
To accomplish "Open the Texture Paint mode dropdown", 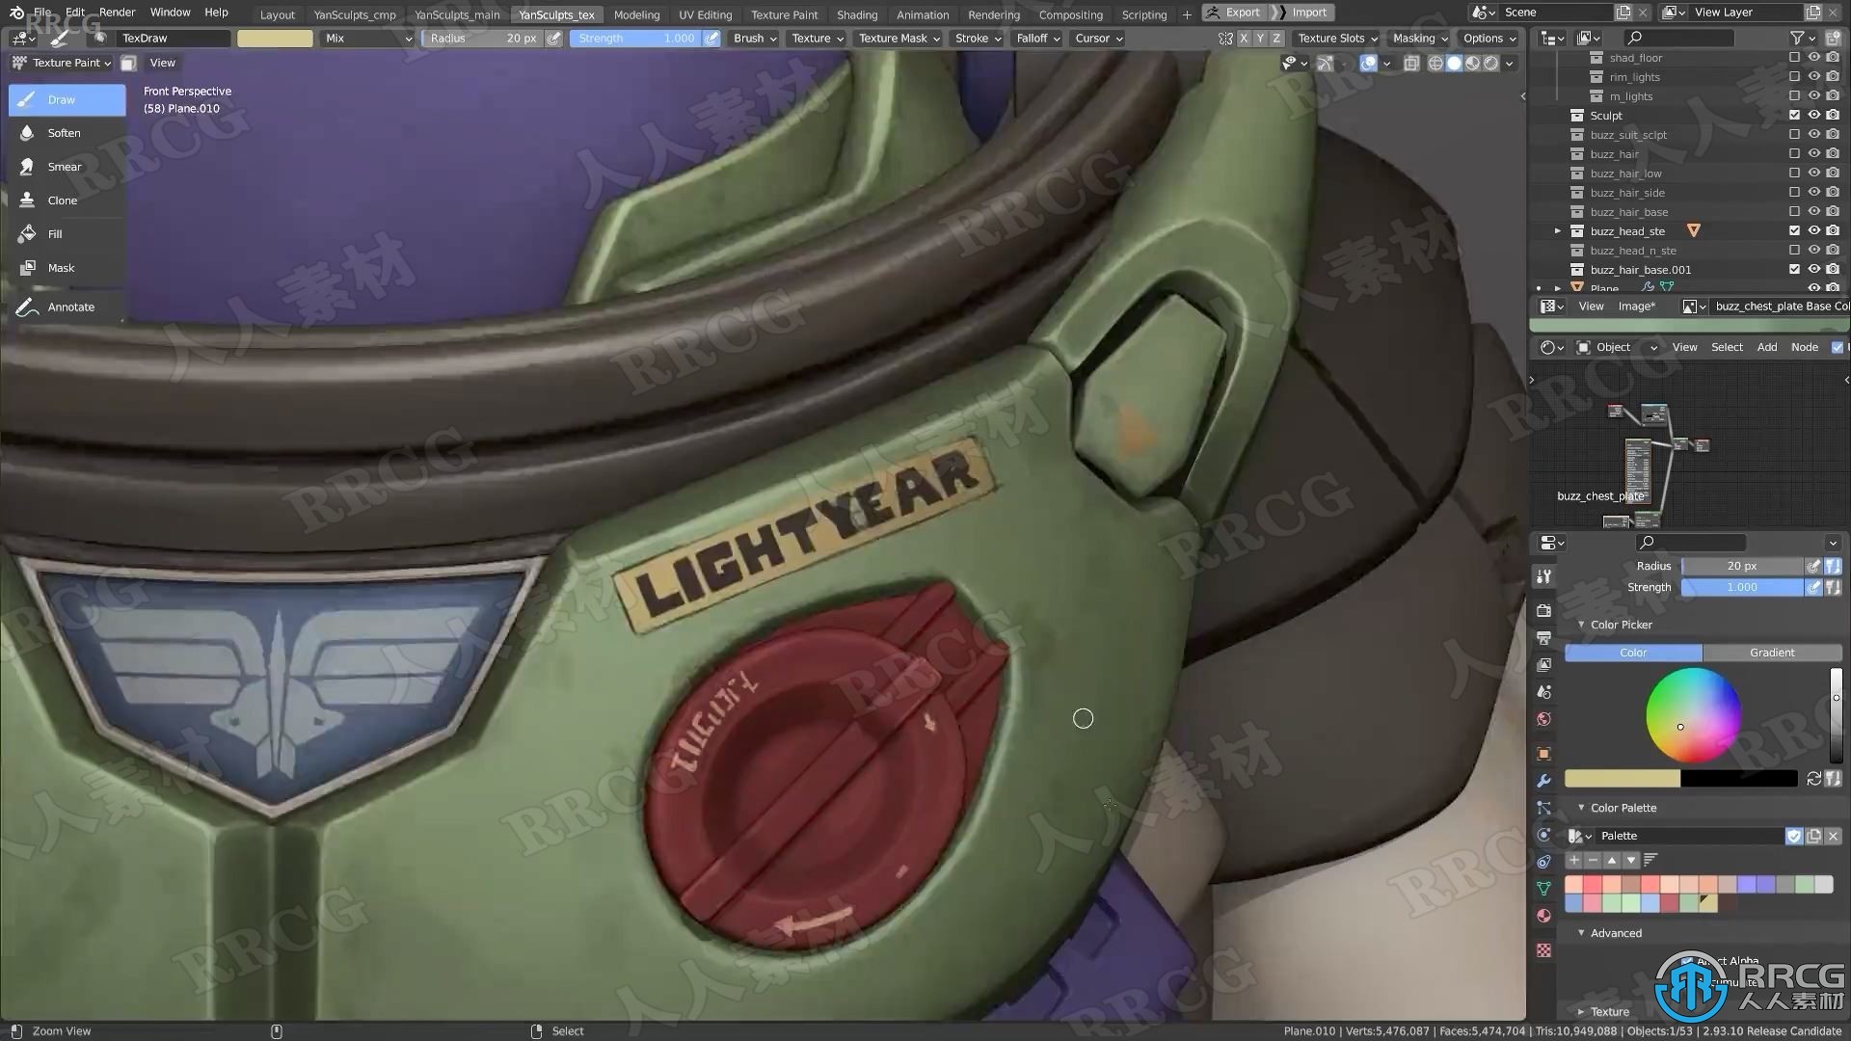I will (x=67, y=61).
